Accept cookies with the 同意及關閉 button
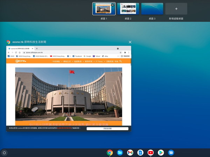The height and width of the screenshot is (157, 210). 107,128
